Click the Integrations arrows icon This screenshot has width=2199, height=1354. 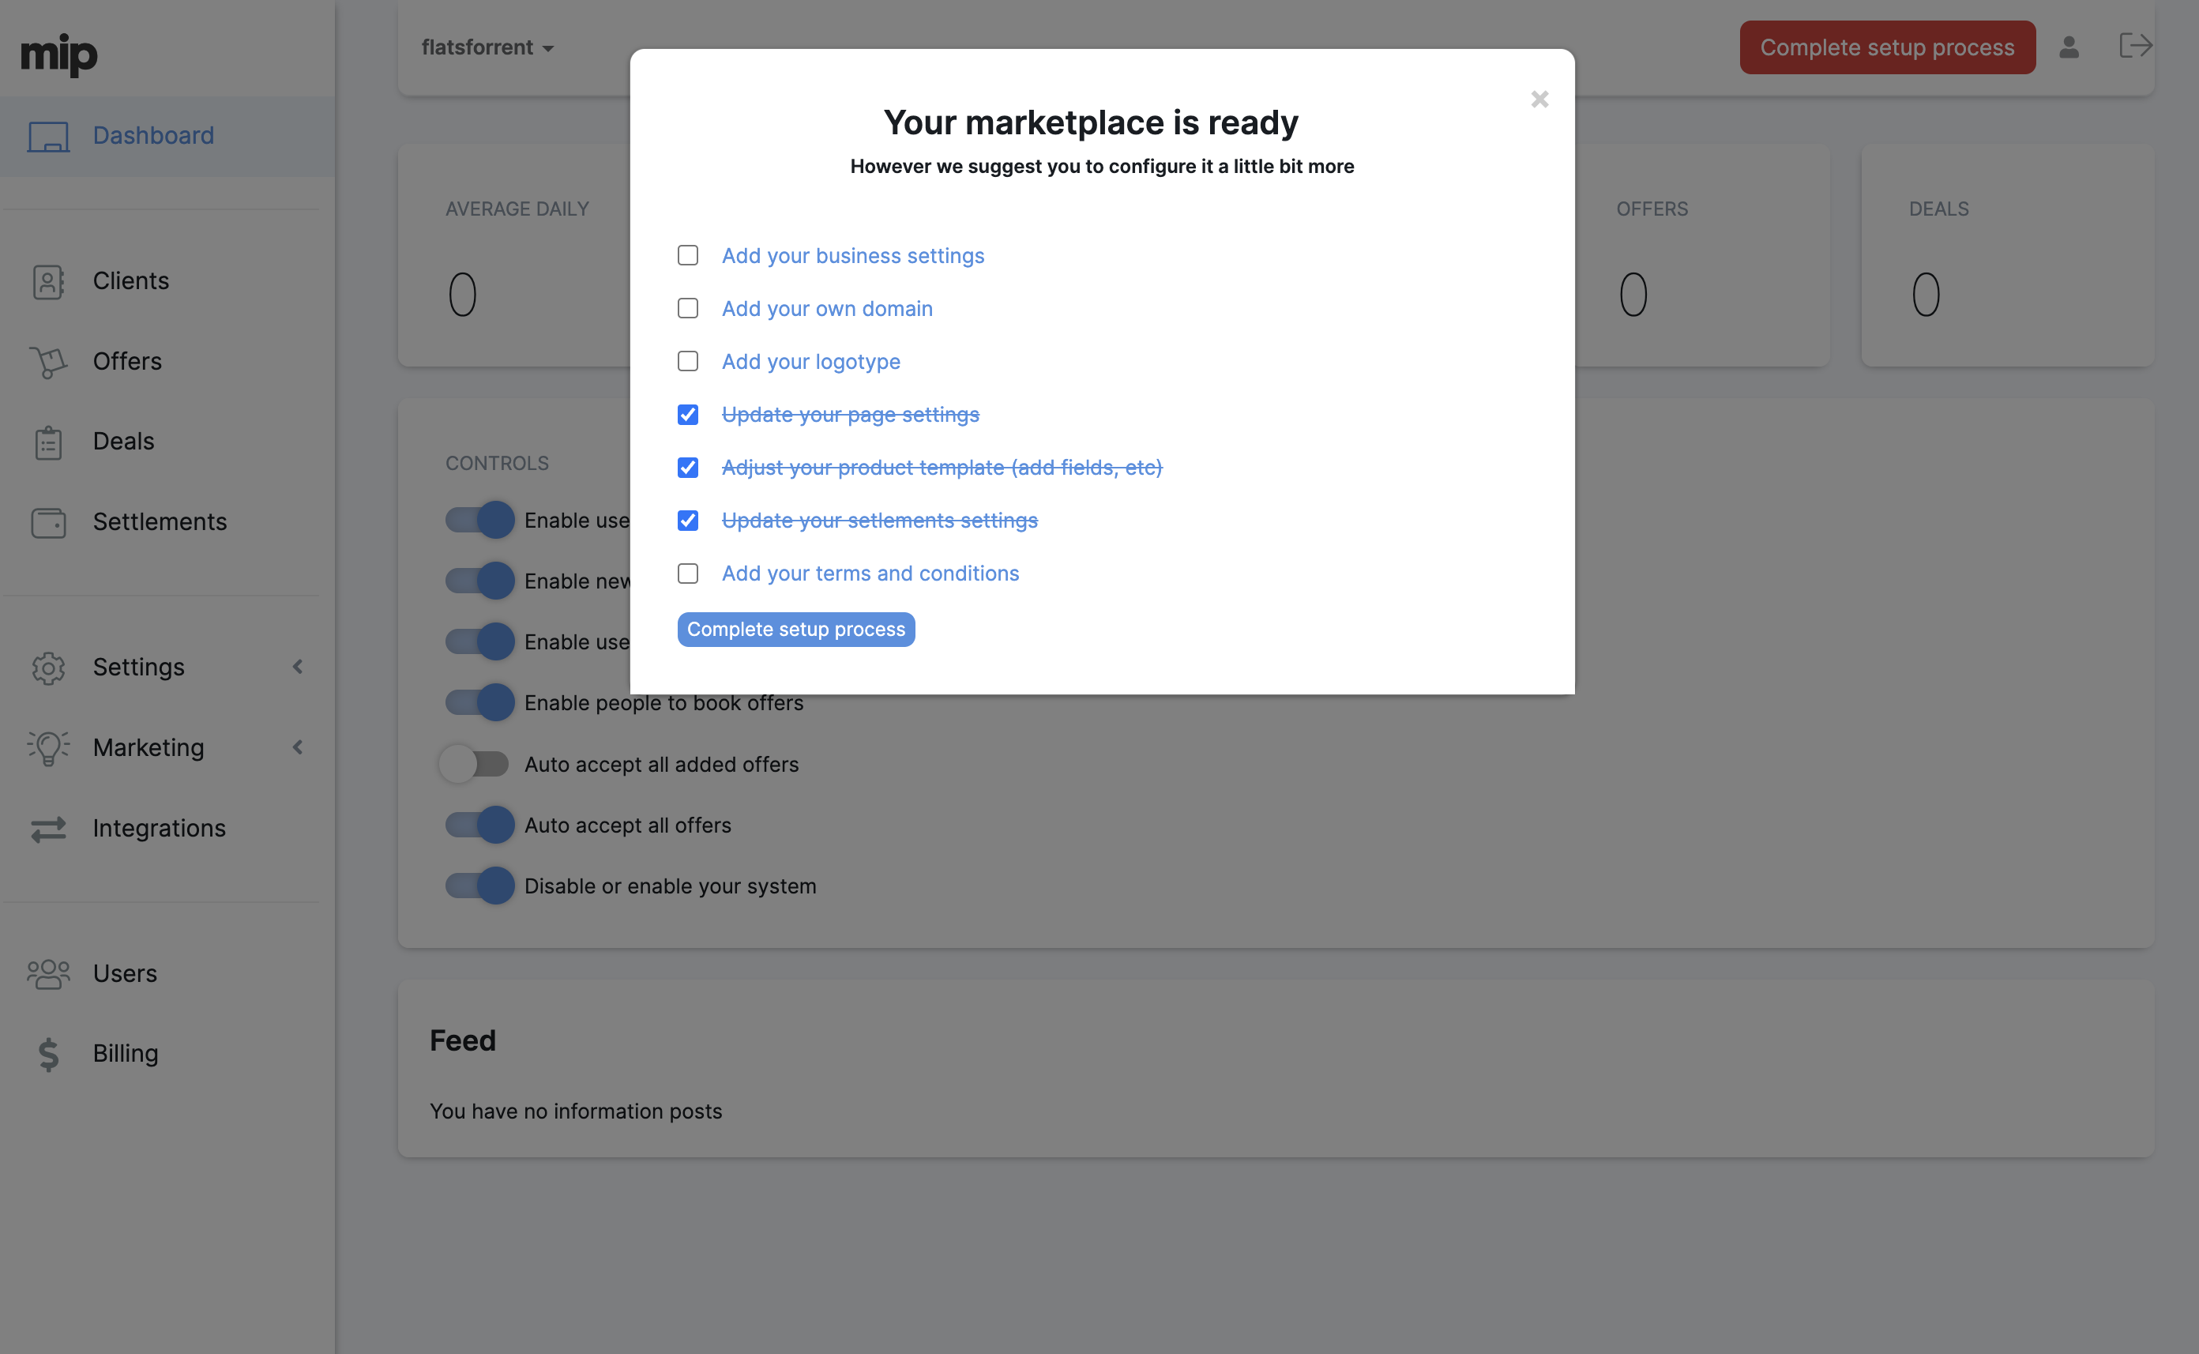(48, 829)
